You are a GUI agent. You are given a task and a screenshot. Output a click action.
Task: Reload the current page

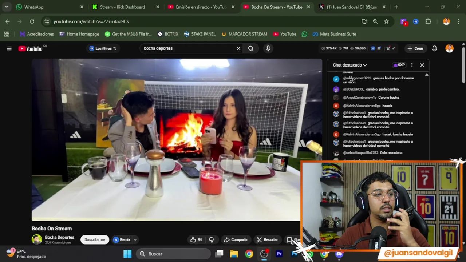(32, 21)
